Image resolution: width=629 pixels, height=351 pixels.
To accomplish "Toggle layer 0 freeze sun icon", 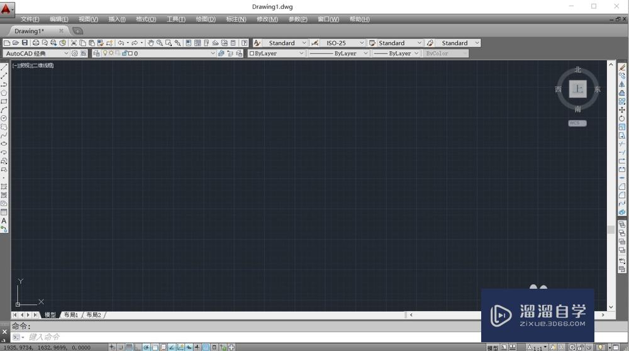I will [x=111, y=53].
